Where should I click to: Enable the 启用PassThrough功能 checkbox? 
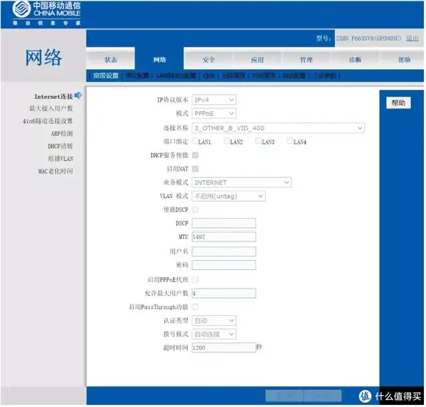coord(195,307)
